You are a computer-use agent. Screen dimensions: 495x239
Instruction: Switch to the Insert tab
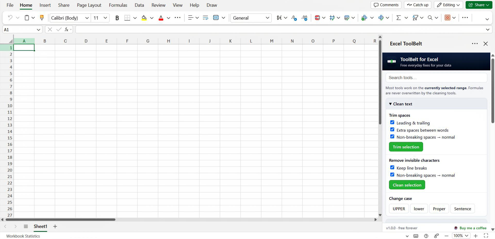[45, 5]
